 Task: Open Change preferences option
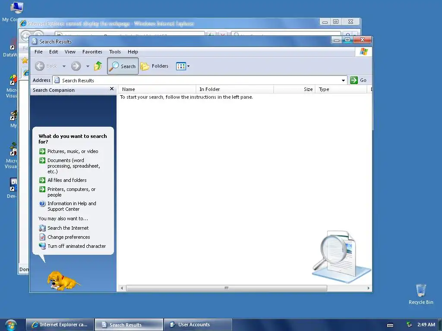pos(69,237)
